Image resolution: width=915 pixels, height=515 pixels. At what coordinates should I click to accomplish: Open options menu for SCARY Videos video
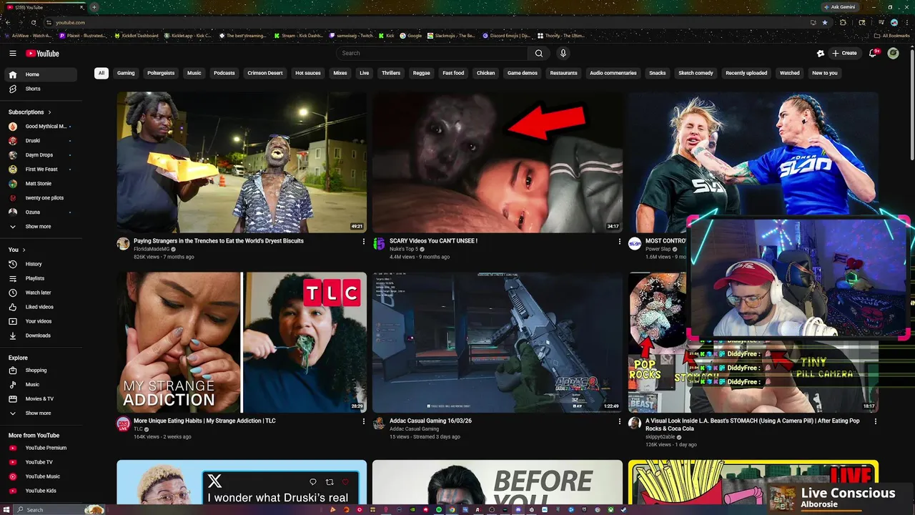click(619, 242)
